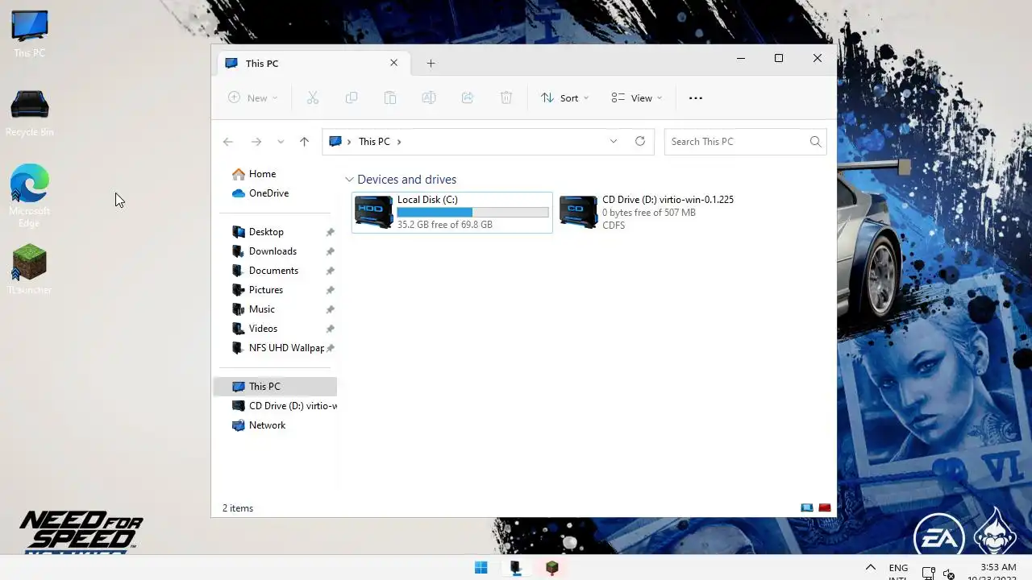Click the Paste clipboard icon
Screen dimensions: 1032x580
[x=390, y=98]
